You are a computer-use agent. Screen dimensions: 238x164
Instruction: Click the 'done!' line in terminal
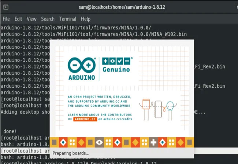pyautogui.click(x=10, y=131)
